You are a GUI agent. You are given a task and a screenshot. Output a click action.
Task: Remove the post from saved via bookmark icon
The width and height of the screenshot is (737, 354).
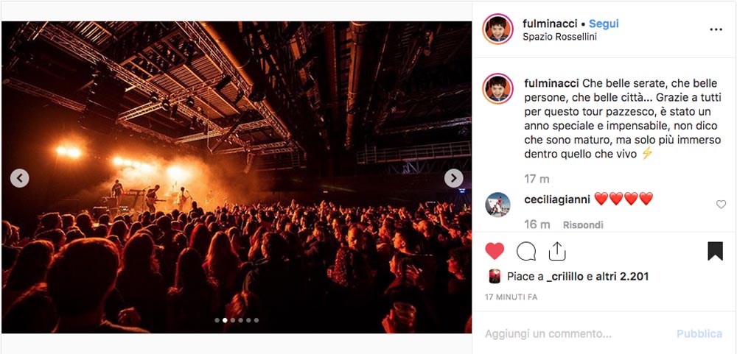[x=715, y=251]
